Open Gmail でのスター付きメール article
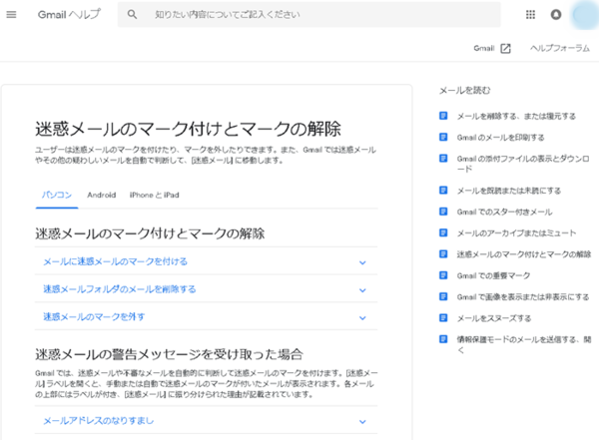Viewport: 599px width, 440px height. [503, 212]
